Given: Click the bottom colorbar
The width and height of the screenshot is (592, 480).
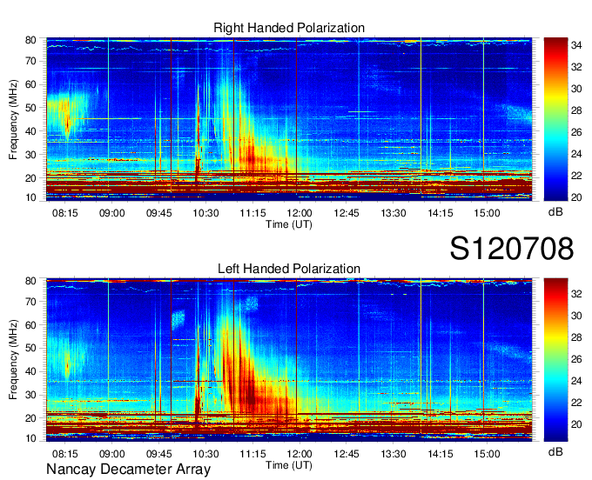Looking at the screenshot, I should 555,360.
